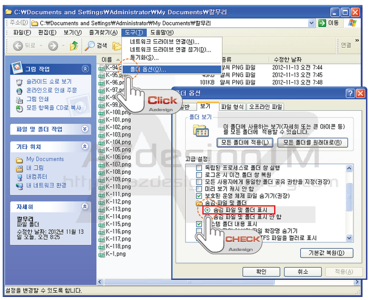Open the 파일(F) menu
The image size is (370, 300).
point(22,32)
